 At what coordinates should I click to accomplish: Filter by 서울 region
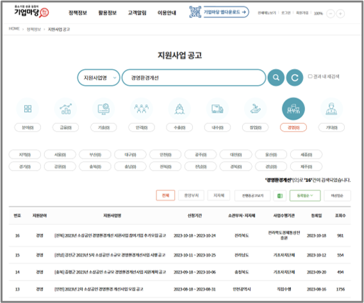point(60,155)
